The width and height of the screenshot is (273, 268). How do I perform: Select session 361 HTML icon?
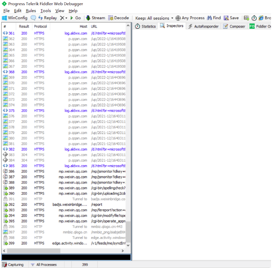pos(5,33)
